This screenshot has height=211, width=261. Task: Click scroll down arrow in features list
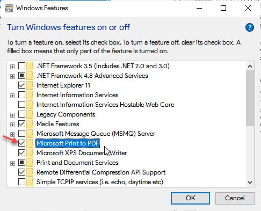(250, 183)
